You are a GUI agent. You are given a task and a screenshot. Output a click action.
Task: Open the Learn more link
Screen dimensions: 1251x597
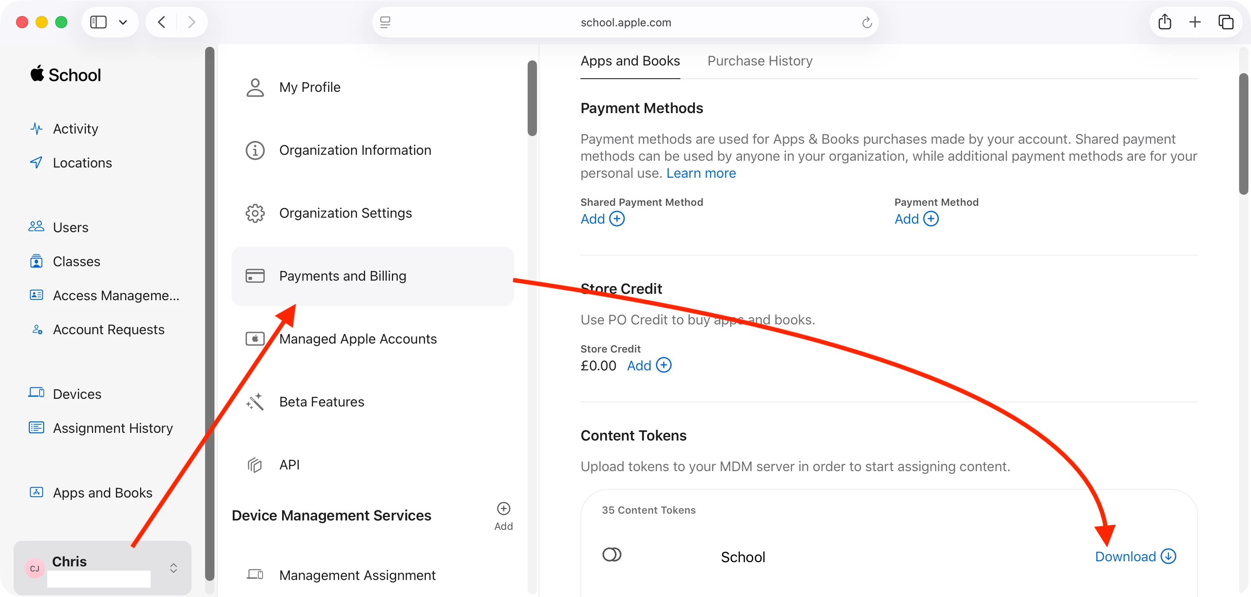coord(701,173)
